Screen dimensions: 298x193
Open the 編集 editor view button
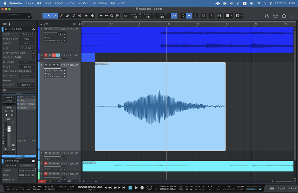(272, 188)
